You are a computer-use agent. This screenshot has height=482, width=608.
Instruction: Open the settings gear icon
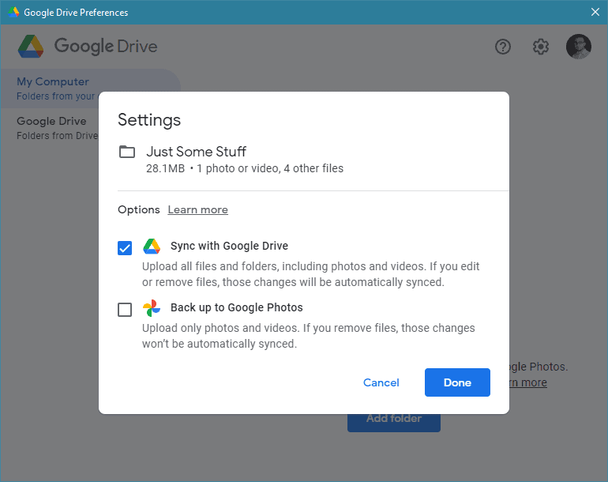[x=541, y=47]
